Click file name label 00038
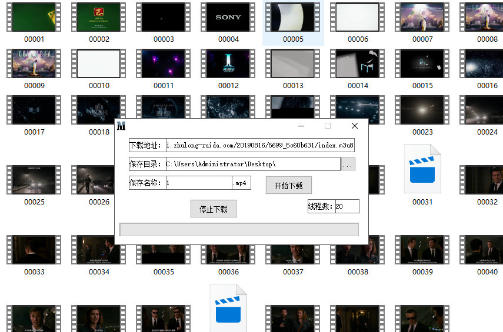The image size is (503, 332). (358, 272)
